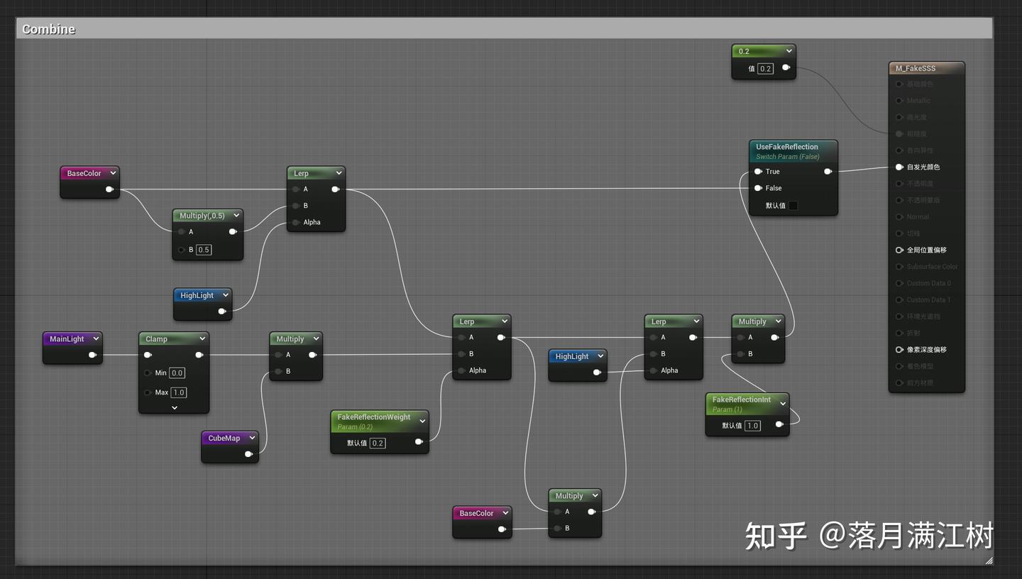Viewport: 1022px width, 579px height.
Task: Click the disabled 基础颜色 pin on M_FakeSSS
Action: tap(899, 84)
